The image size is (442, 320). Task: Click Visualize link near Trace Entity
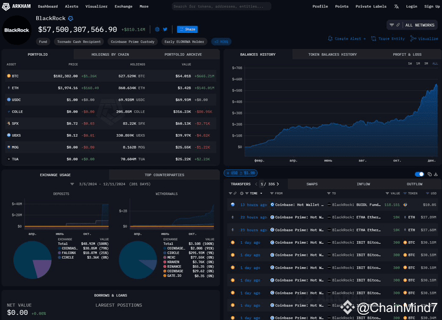(x=424, y=38)
